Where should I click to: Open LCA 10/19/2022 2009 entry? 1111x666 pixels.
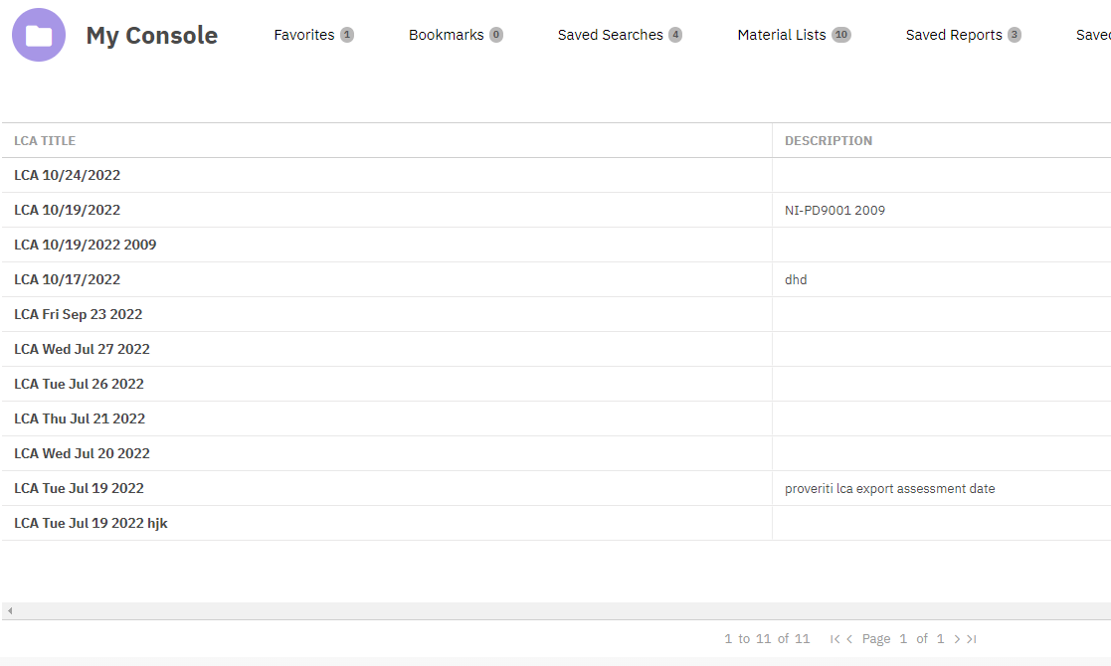[86, 245]
